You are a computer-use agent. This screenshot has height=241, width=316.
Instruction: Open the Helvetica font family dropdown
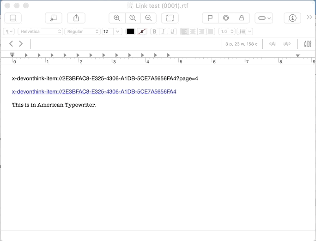click(40, 31)
